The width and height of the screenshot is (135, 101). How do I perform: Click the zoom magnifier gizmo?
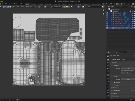[x=103, y=10]
